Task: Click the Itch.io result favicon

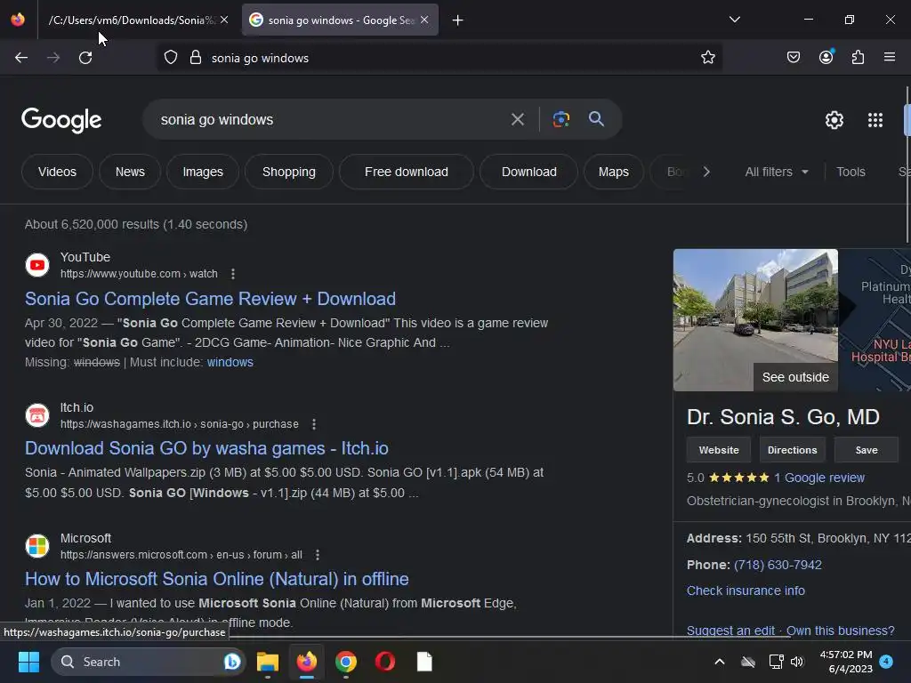Action: point(37,415)
